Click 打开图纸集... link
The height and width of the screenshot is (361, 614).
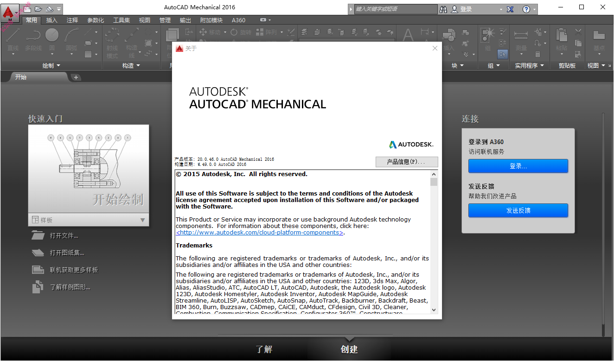(67, 253)
